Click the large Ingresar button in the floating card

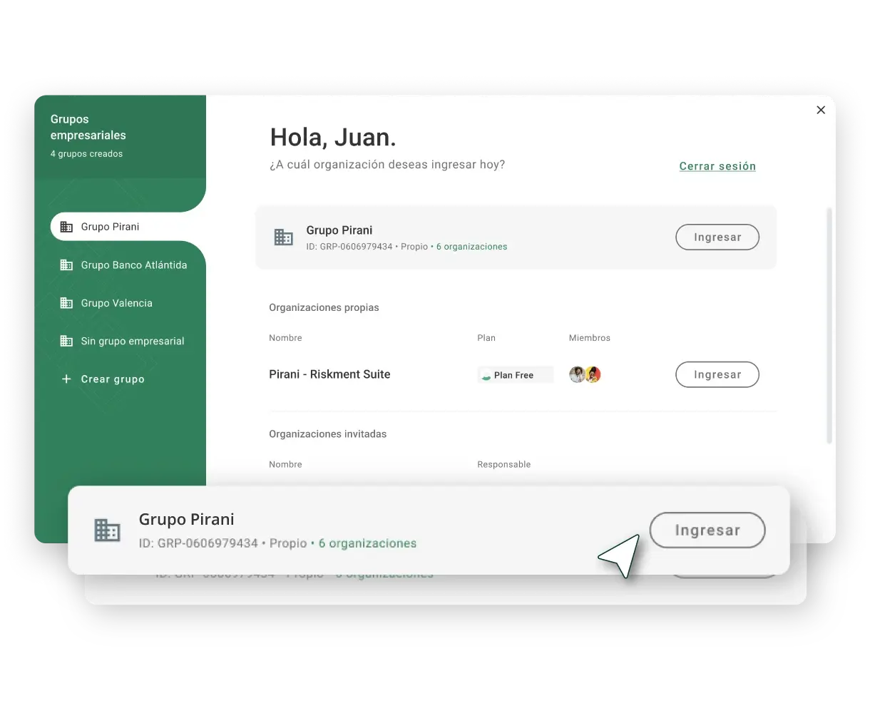pyautogui.click(x=707, y=530)
